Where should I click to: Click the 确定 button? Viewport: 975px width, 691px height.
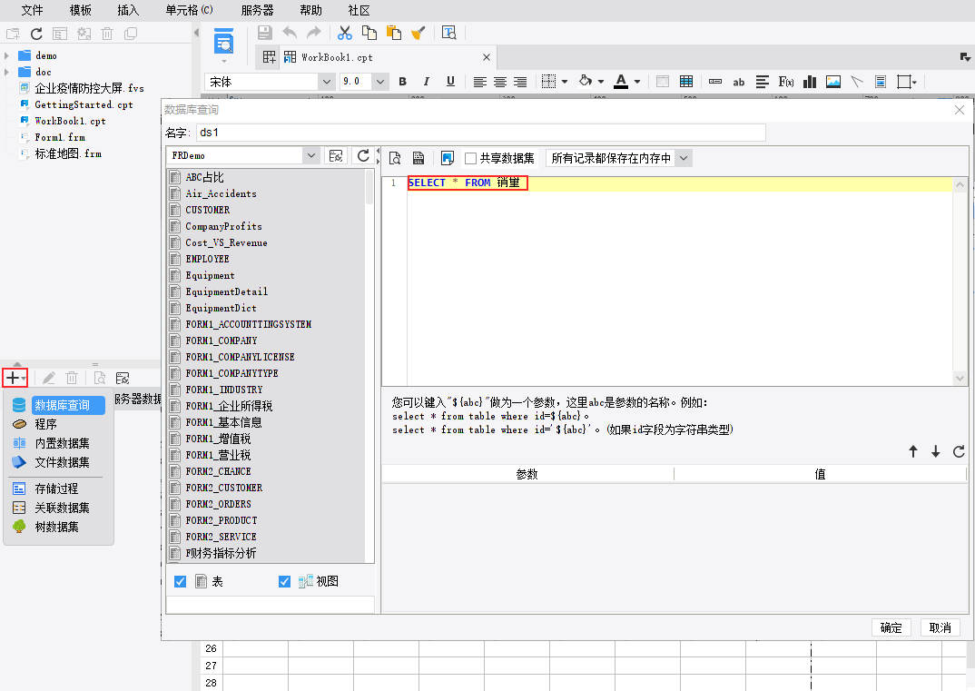pos(891,627)
